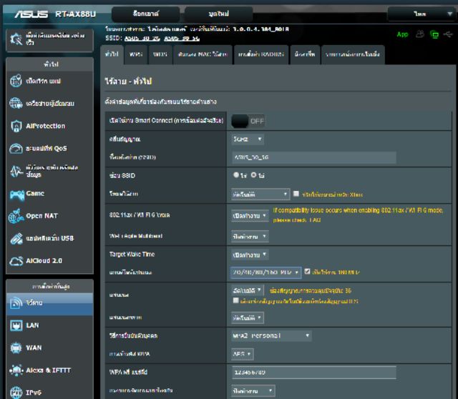Click the AiCloud 2.0 cloud icon

click(16, 260)
